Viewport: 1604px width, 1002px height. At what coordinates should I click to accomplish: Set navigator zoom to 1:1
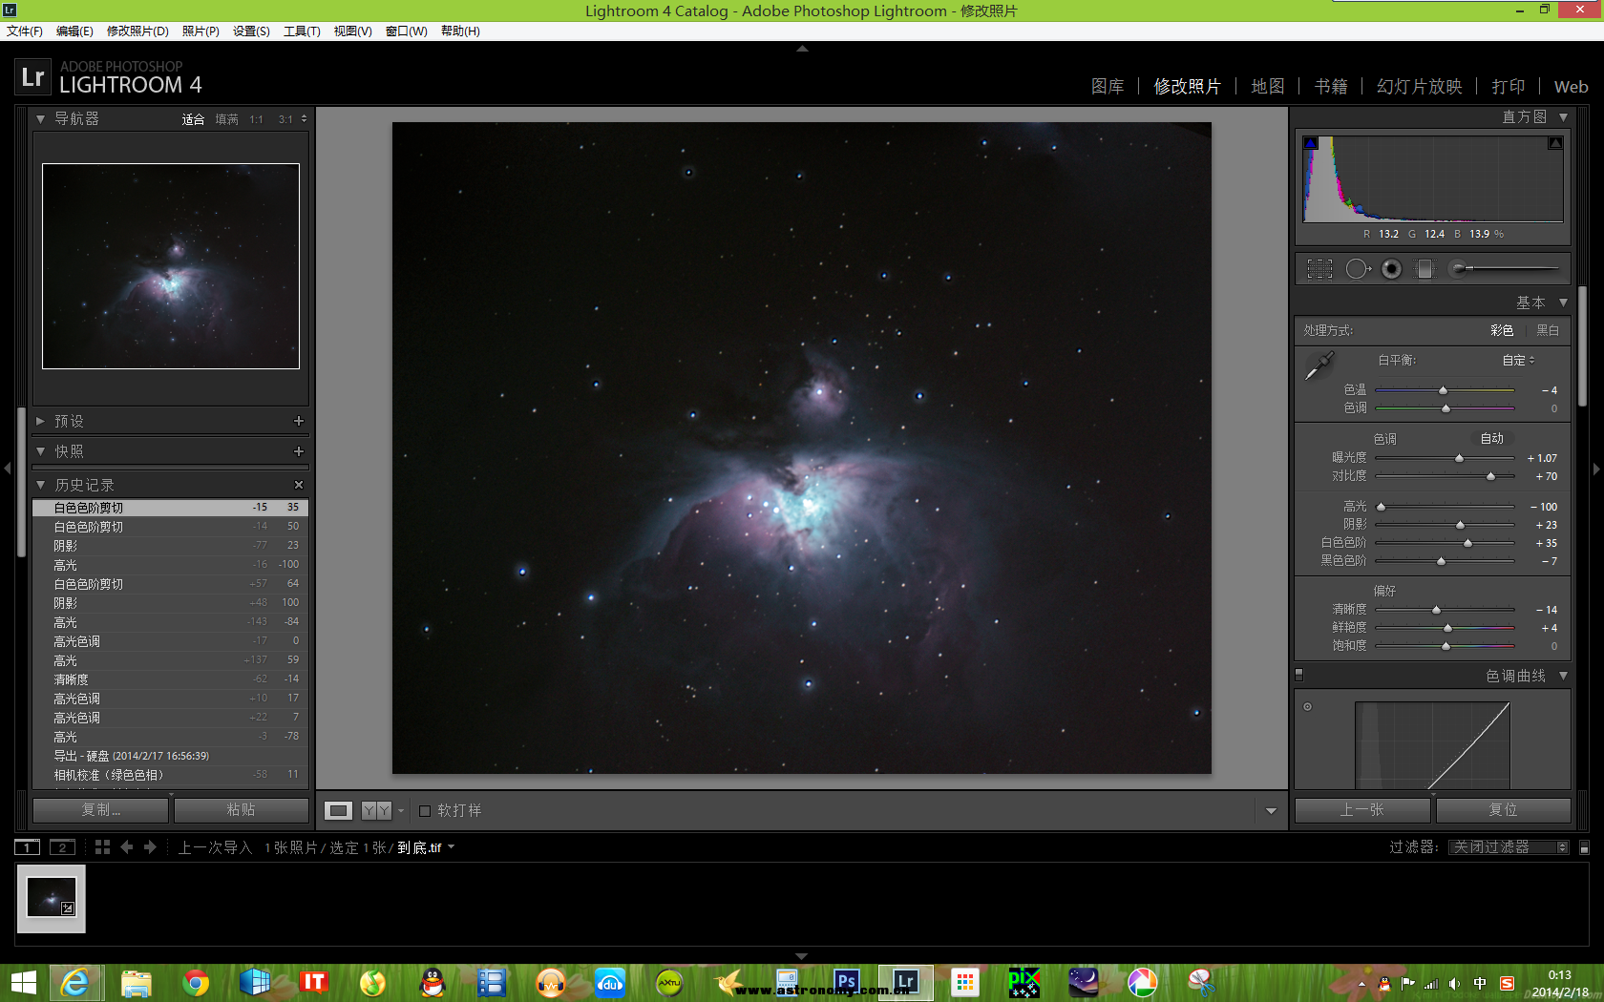(x=256, y=119)
